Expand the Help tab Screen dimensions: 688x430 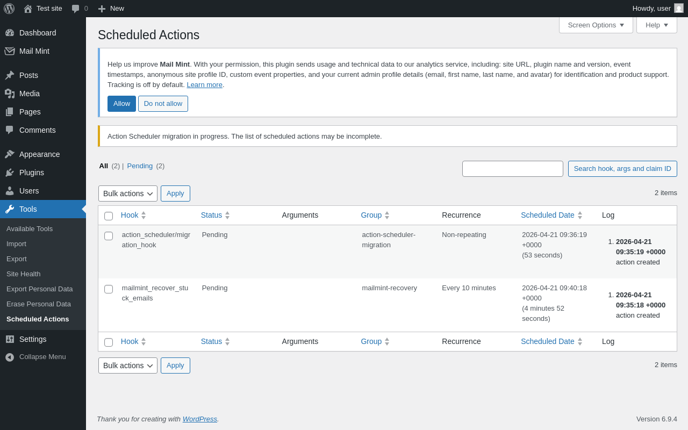point(656,25)
